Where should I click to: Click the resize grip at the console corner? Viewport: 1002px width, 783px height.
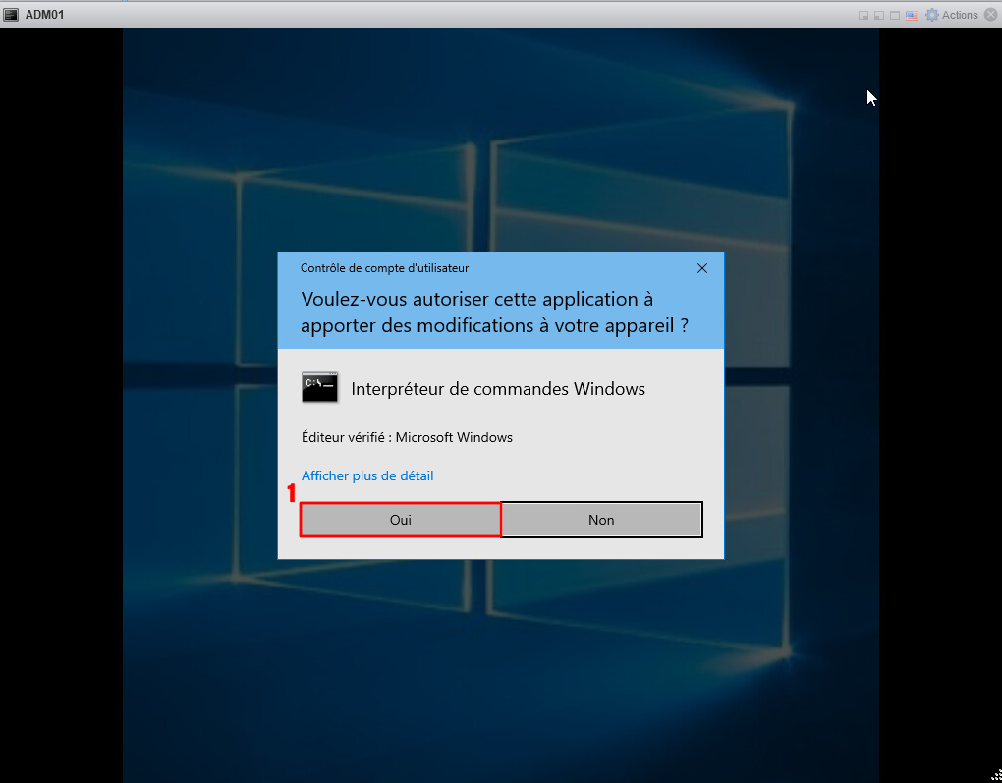994,775
